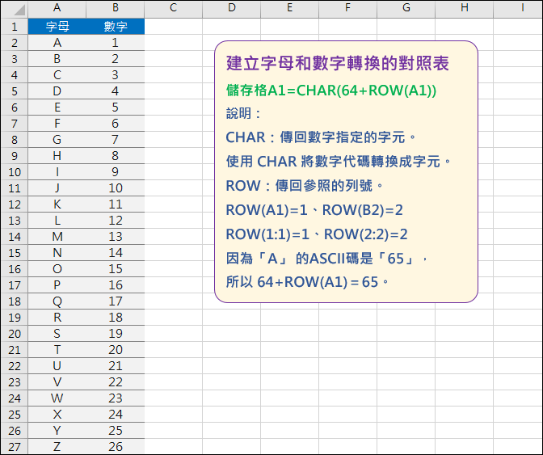Click cell containing letter S

click(57, 334)
